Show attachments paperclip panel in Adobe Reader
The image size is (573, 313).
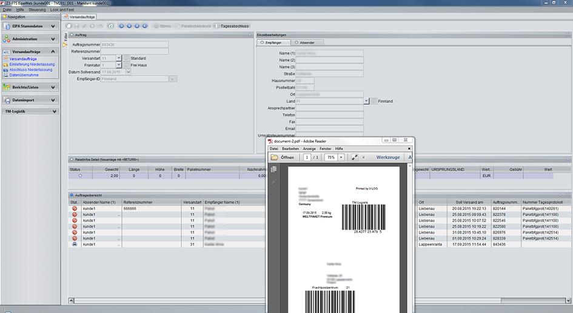tap(273, 181)
